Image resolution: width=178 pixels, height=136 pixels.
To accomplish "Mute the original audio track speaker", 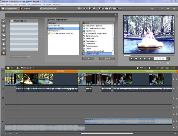I will 174,88.
